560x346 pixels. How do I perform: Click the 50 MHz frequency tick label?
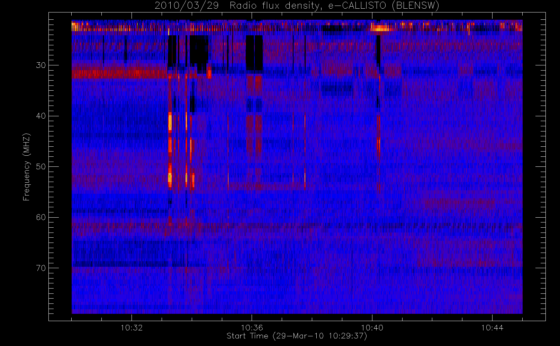pyautogui.click(x=41, y=167)
